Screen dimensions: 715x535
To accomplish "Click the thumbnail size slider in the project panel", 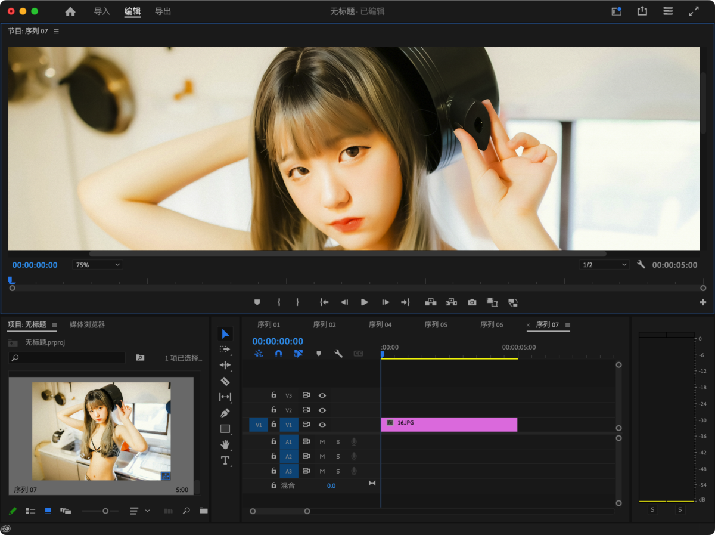I will [105, 511].
